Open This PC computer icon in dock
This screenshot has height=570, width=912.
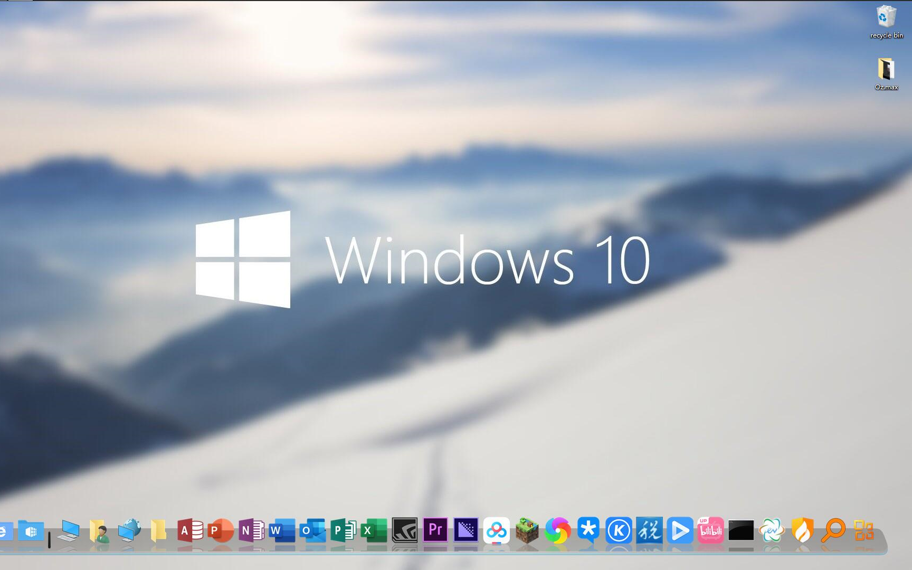(68, 531)
